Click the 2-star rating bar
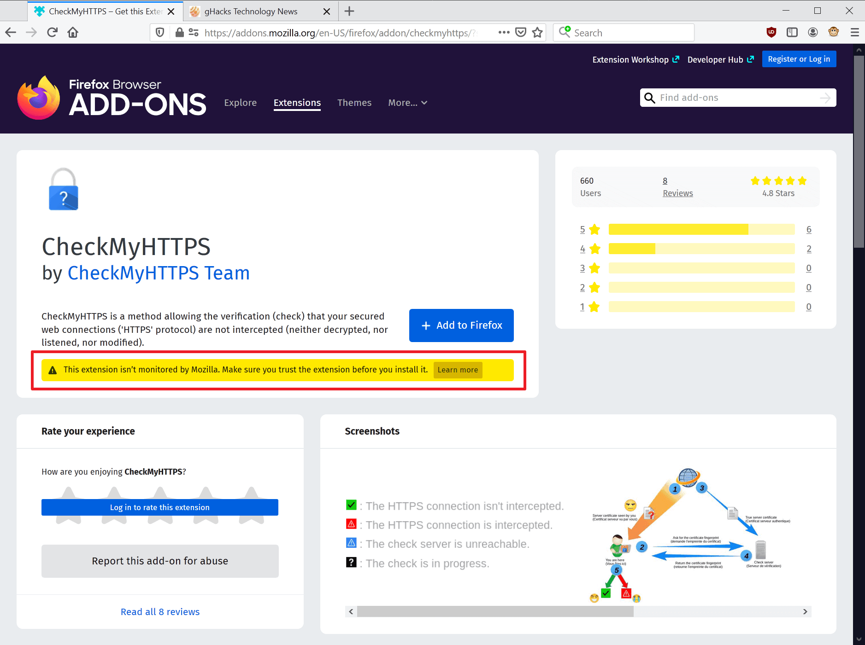The height and width of the screenshot is (645, 865). click(x=701, y=287)
